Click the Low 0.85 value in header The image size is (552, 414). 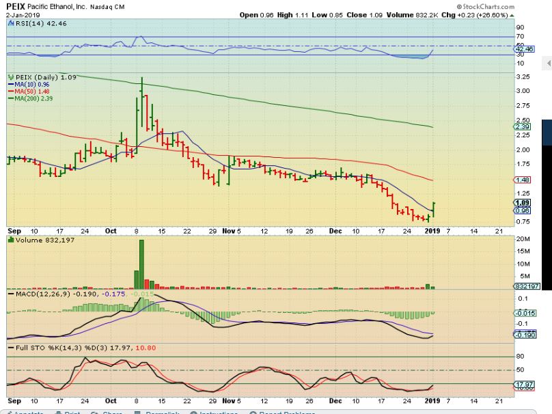327,15
